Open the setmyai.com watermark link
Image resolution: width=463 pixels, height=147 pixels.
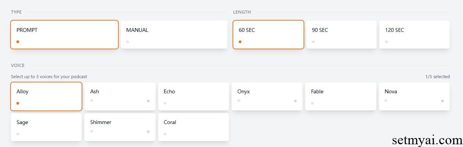click(x=427, y=140)
